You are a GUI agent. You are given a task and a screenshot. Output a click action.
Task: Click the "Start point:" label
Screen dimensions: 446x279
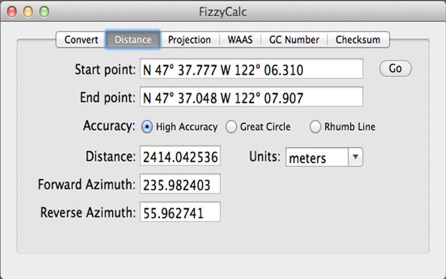[x=105, y=70]
